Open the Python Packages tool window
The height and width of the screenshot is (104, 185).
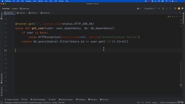pos(38,99)
